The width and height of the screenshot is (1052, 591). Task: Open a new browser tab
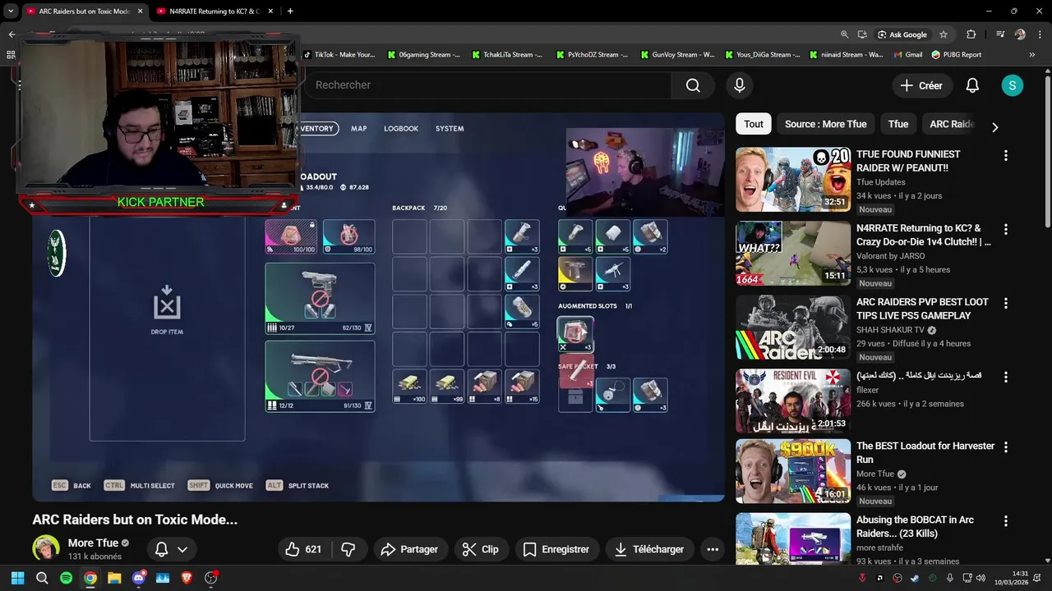(290, 11)
